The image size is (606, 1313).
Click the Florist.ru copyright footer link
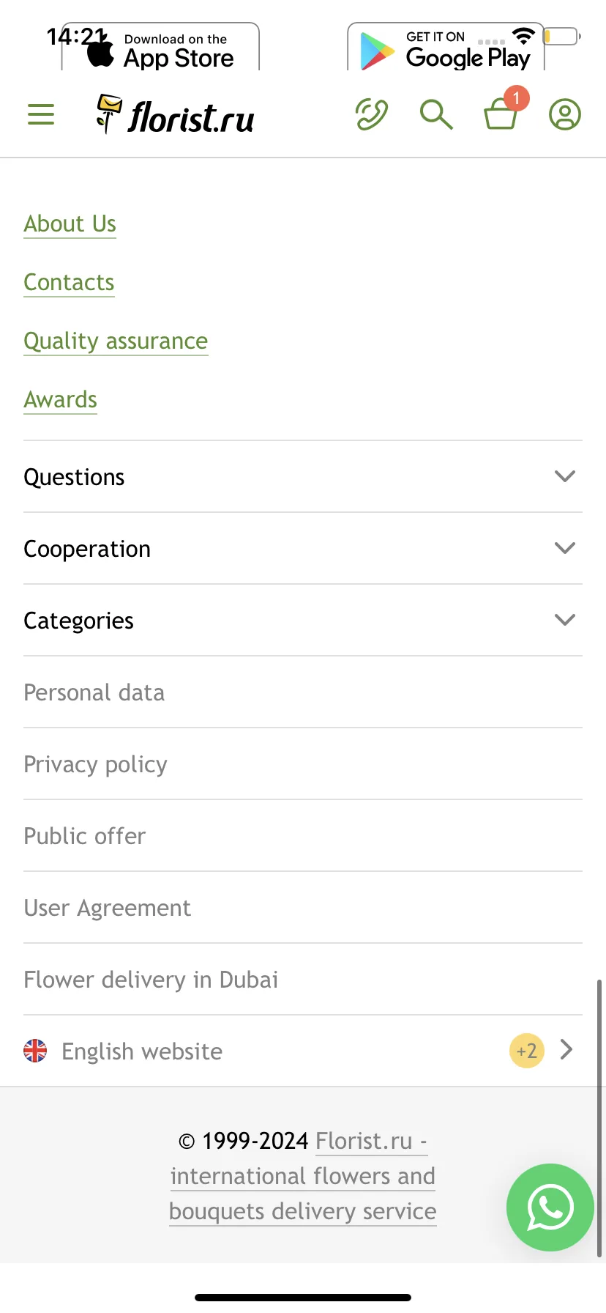tap(303, 1176)
